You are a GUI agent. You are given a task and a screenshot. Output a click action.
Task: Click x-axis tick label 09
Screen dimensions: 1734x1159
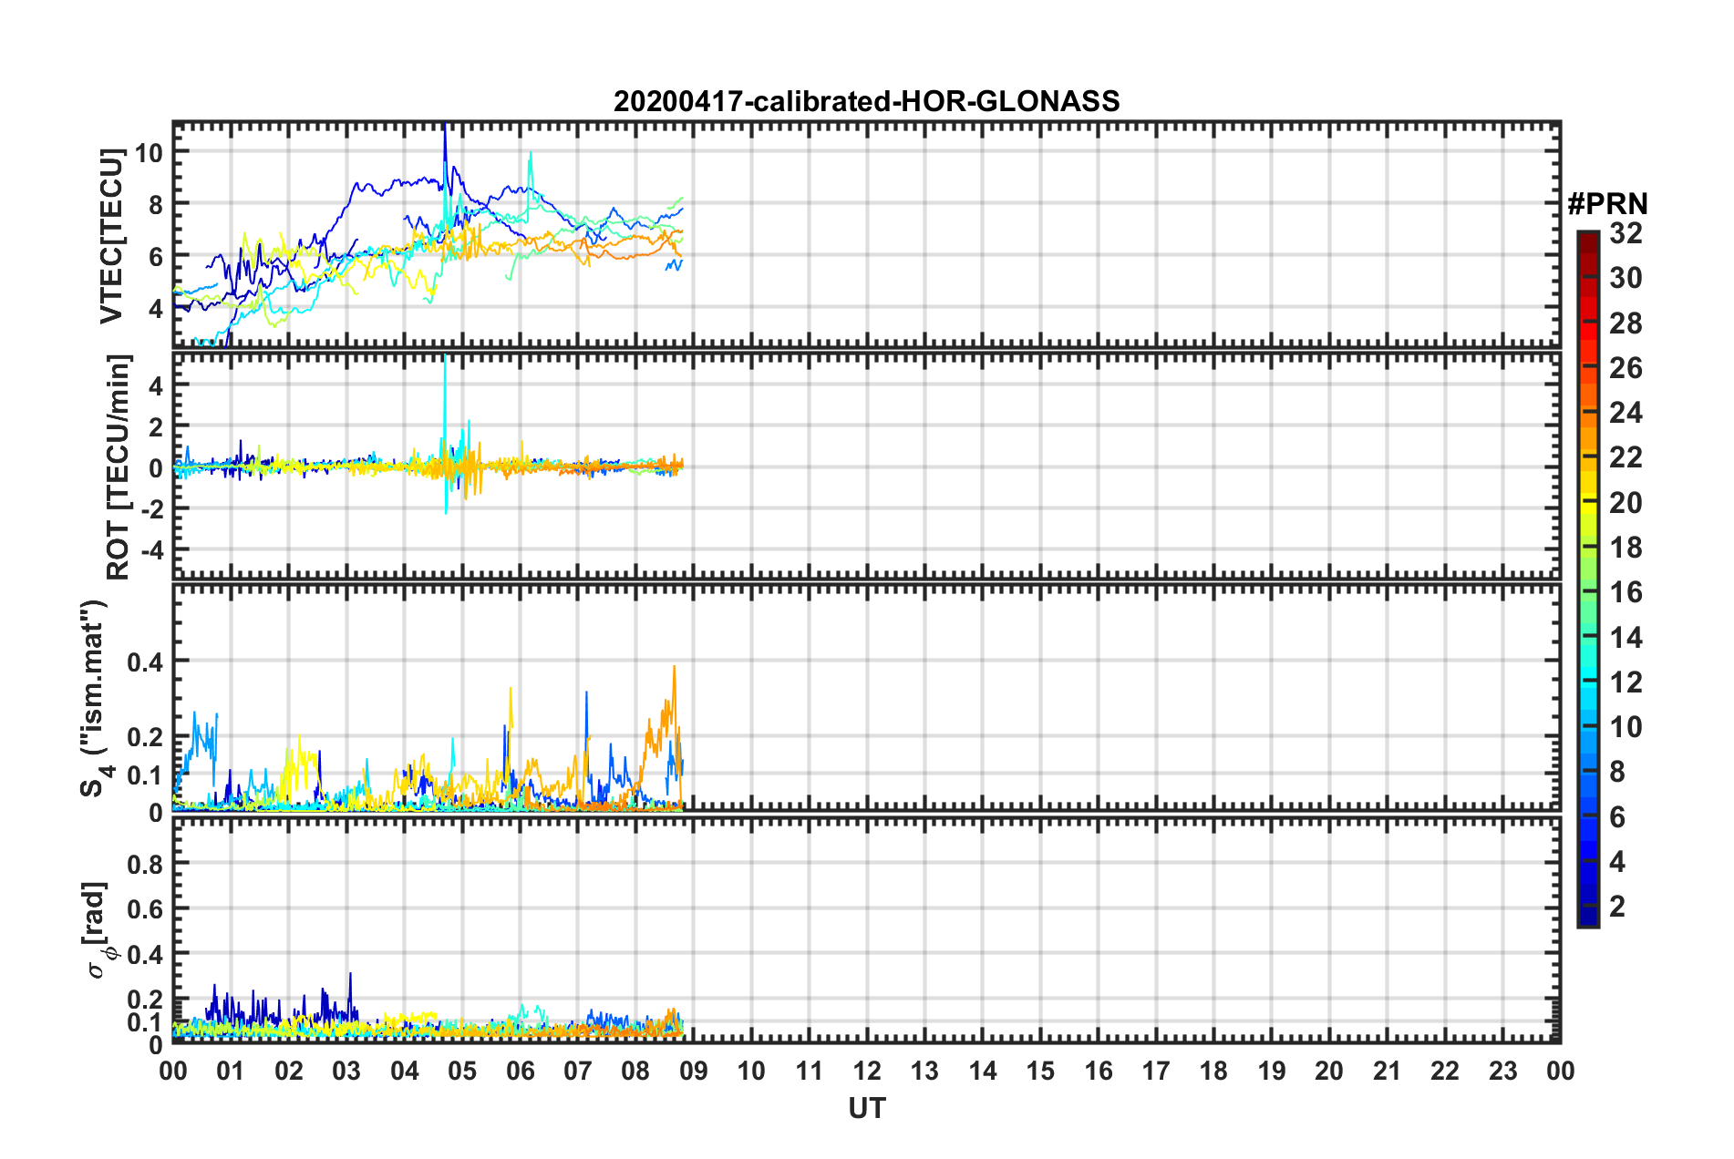point(694,1071)
